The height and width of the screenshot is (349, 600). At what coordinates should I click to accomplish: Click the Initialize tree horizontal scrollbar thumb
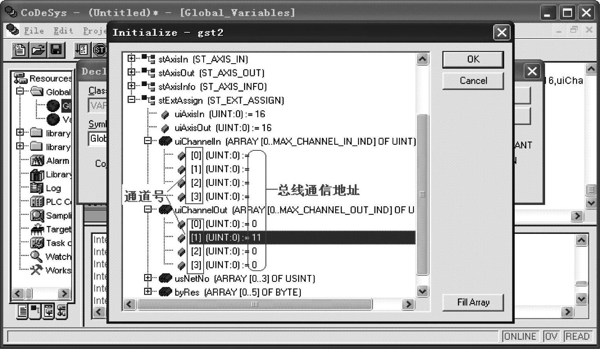[254, 304]
